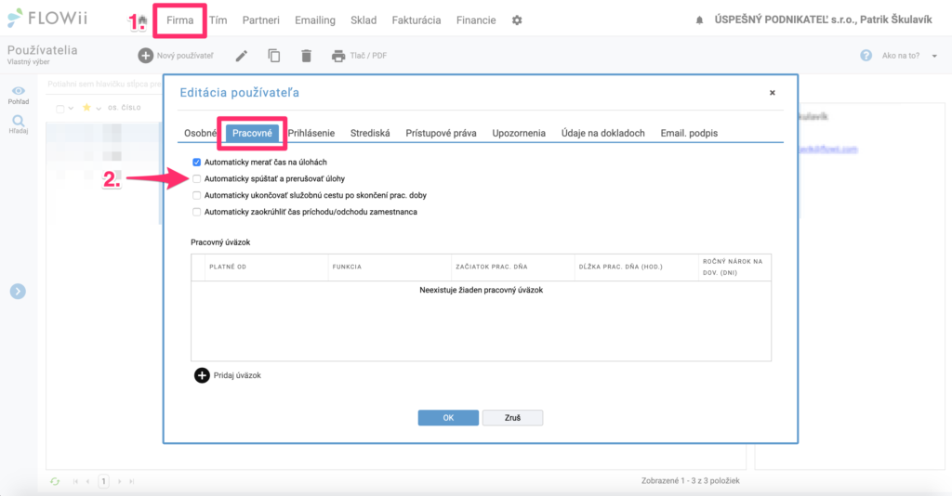Click the Ako na to? help icon
952x496 pixels.
866,55
